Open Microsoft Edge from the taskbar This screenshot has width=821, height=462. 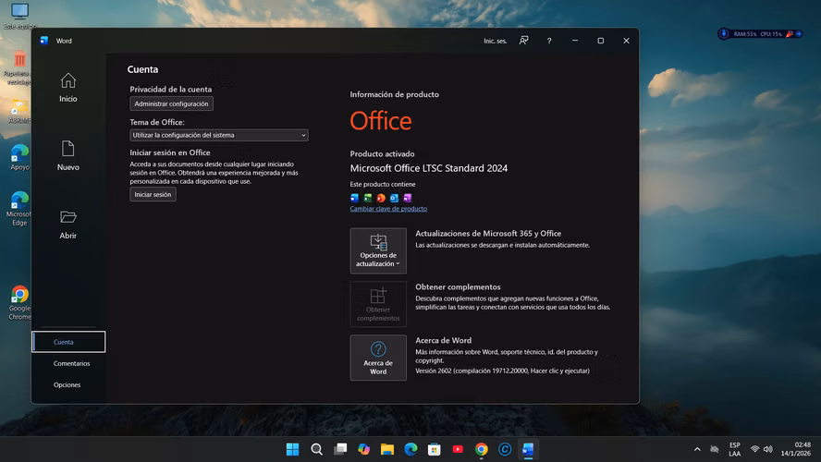click(411, 449)
